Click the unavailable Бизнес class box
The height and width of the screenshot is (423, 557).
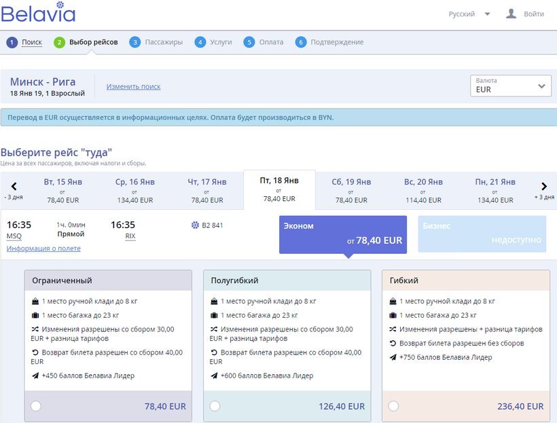(482, 234)
